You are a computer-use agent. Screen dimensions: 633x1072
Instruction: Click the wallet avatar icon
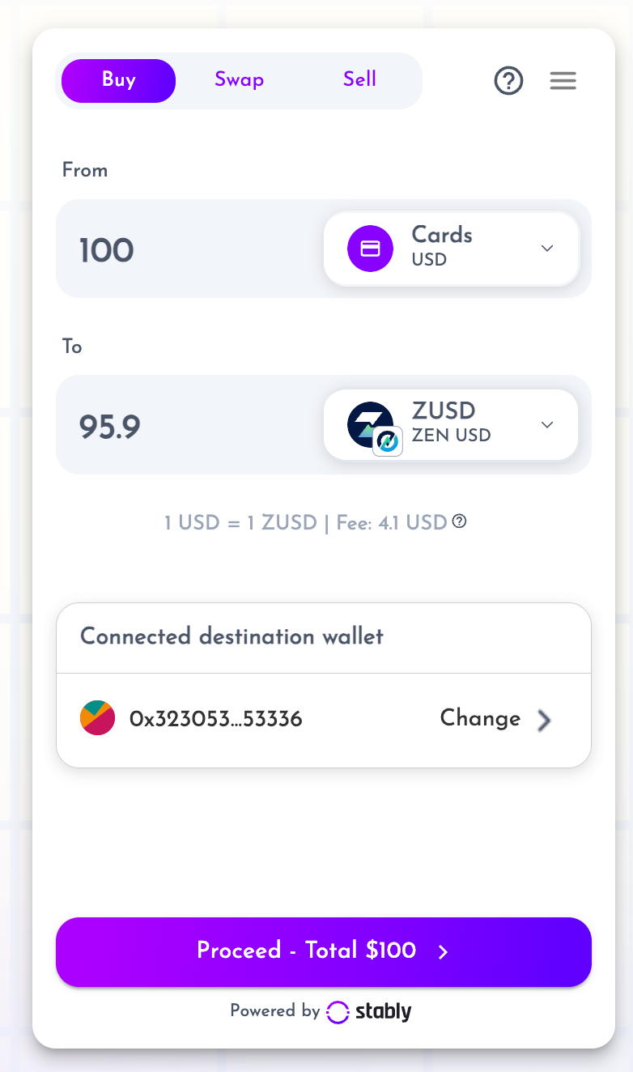pyautogui.click(x=97, y=718)
